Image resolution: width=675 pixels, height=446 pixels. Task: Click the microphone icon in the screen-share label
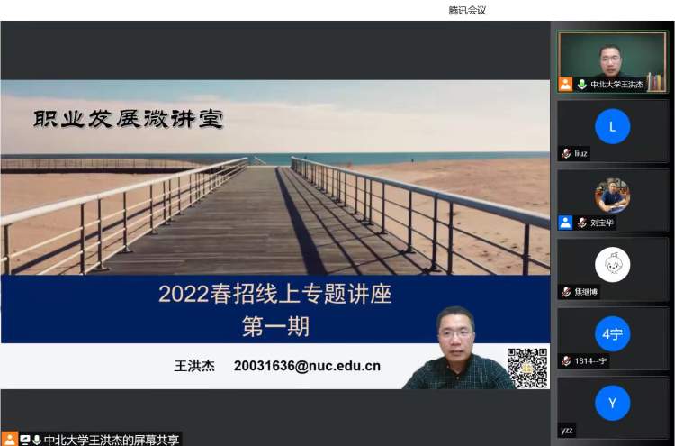(x=37, y=440)
